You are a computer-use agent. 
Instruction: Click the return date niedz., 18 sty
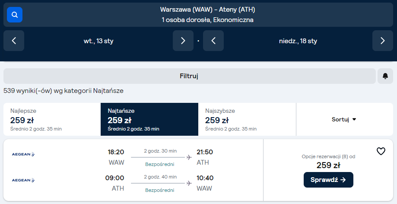[x=298, y=41]
